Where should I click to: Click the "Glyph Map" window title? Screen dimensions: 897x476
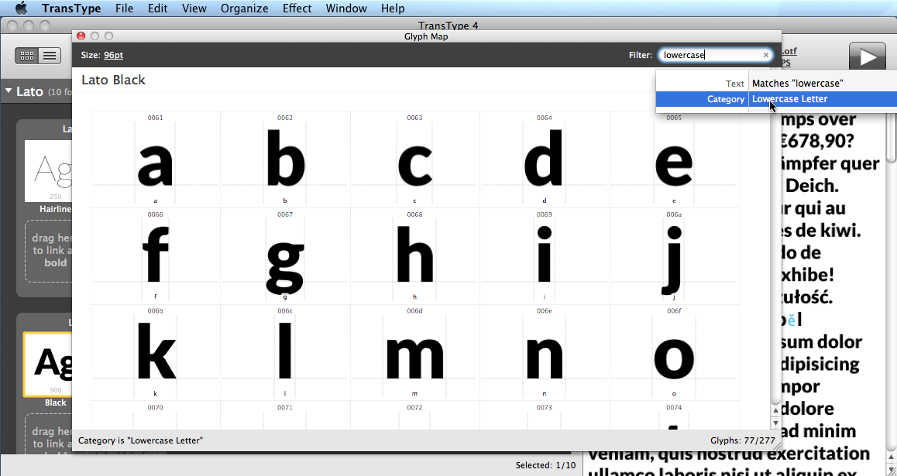(426, 36)
